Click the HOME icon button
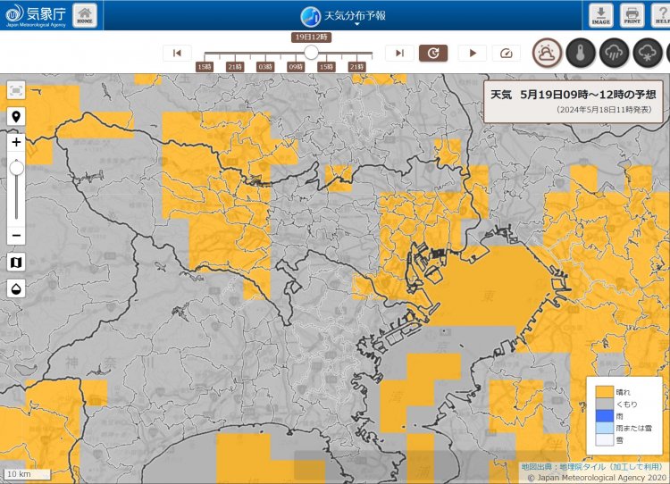The height and width of the screenshot is (484, 670). 84,15
